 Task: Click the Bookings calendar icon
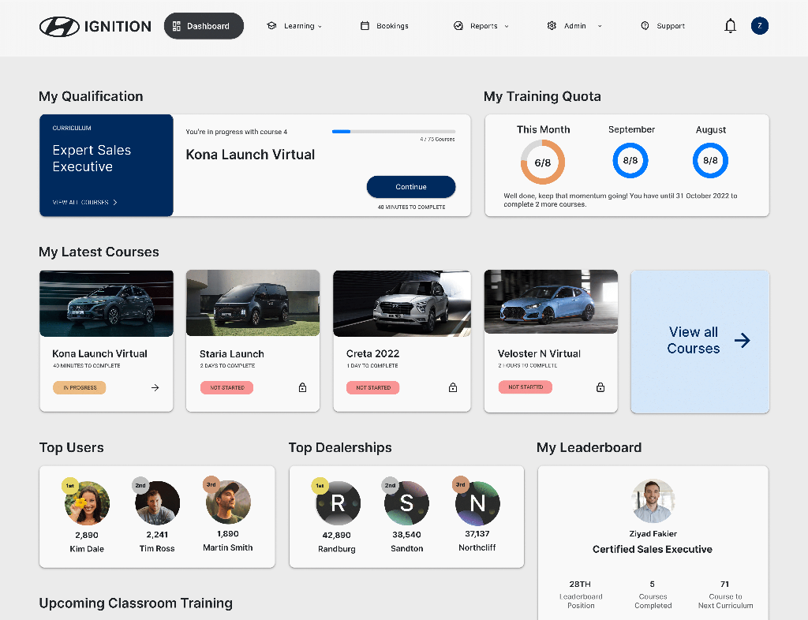pyautogui.click(x=365, y=26)
